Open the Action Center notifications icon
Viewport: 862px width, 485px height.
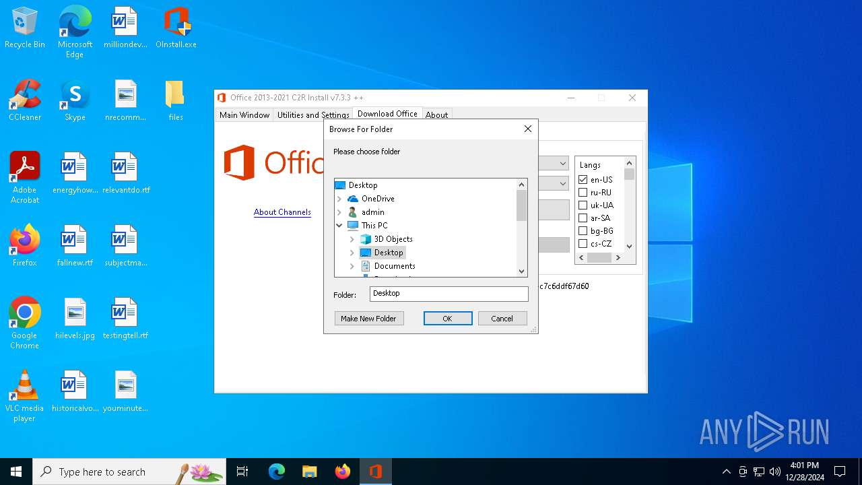tap(840, 472)
